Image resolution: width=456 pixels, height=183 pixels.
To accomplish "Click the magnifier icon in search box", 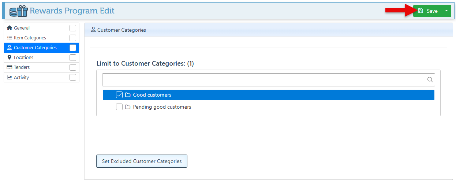I will 430,80.
